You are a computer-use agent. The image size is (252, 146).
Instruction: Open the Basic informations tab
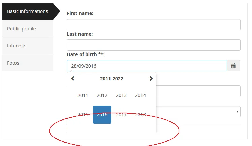(28, 11)
